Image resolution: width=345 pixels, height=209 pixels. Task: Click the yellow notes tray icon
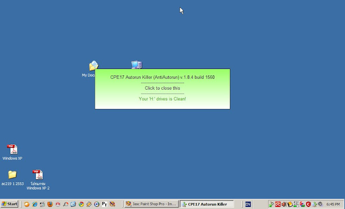(290, 204)
